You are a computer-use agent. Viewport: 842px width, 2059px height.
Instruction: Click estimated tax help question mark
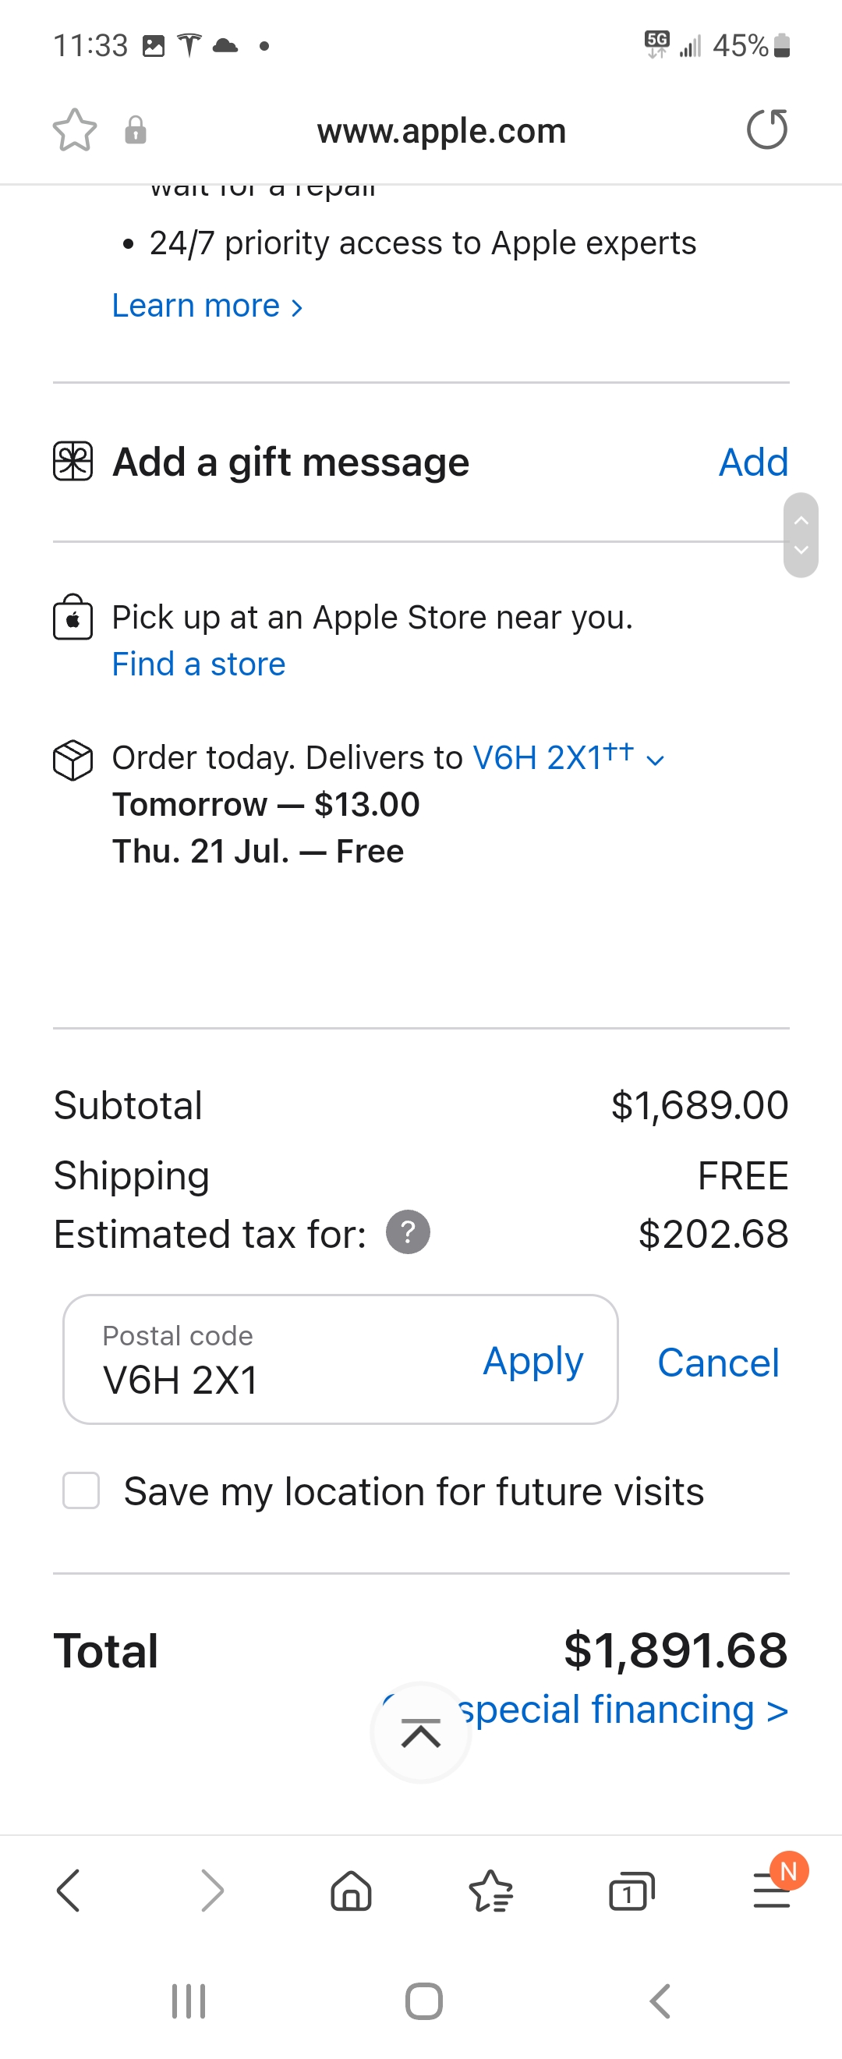pyautogui.click(x=408, y=1232)
